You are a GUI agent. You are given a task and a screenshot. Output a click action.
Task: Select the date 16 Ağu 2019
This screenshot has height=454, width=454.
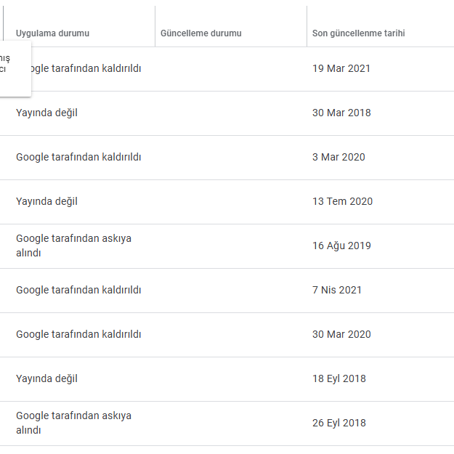tap(341, 246)
